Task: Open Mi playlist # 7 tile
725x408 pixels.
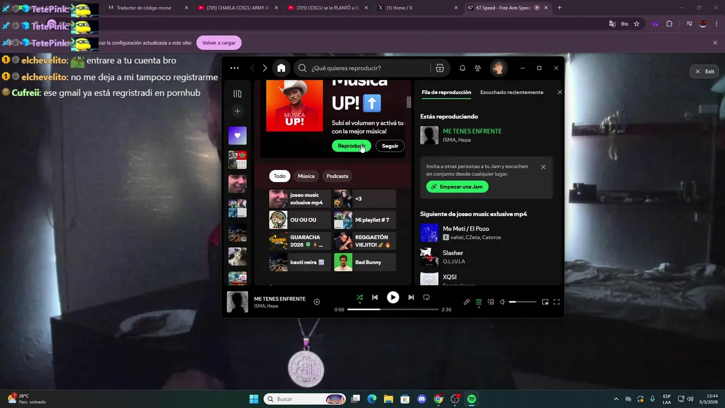Action: tap(365, 220)
